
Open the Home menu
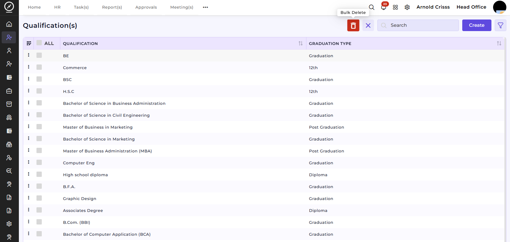[x=34, y=7]
